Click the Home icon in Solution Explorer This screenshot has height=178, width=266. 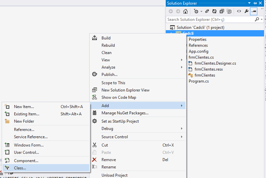click(185, 11)
